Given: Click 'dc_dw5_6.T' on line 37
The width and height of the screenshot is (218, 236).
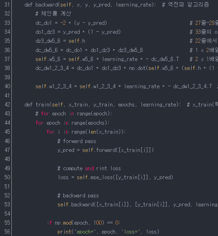Looking at the screenshot, I should point(165,59).
